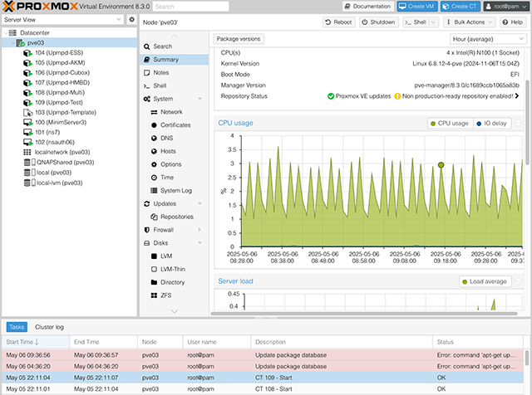Open the Certificates menu item
This screenshot has height=395, width=532.
[x=174, y=125]
